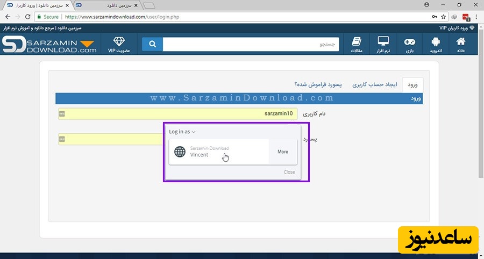Click the password manager icon in password field
This screenshot has height=259, width=484.
[x=62, y=139]
